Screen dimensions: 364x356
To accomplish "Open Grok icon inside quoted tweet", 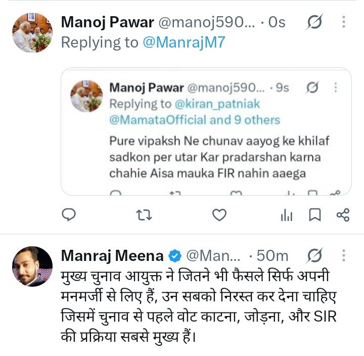I will [x=312, y=87].
